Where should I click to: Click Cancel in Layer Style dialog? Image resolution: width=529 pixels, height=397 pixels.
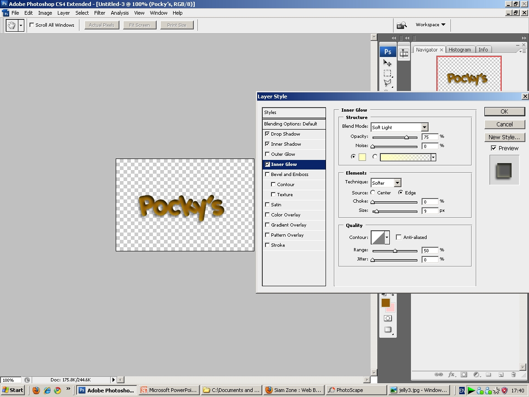pyautogui.click(x=504, y=124)
